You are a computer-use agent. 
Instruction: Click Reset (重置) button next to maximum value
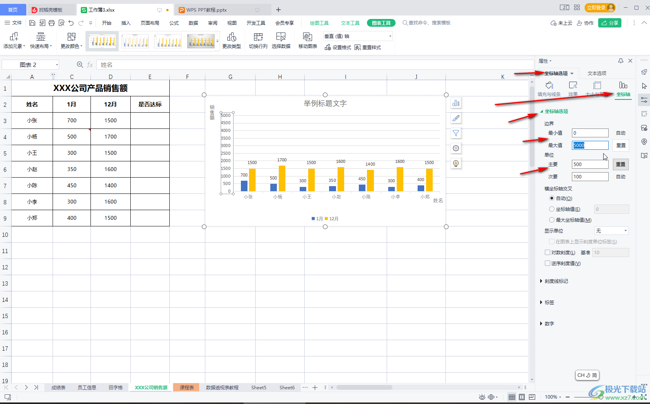621,145
